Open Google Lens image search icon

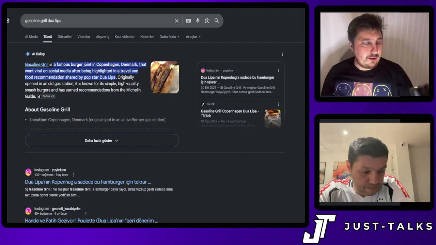(x=207, y=21)
